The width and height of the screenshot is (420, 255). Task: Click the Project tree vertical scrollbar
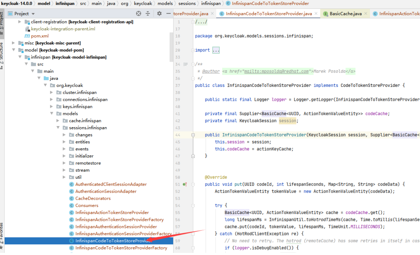coord(171,47)
